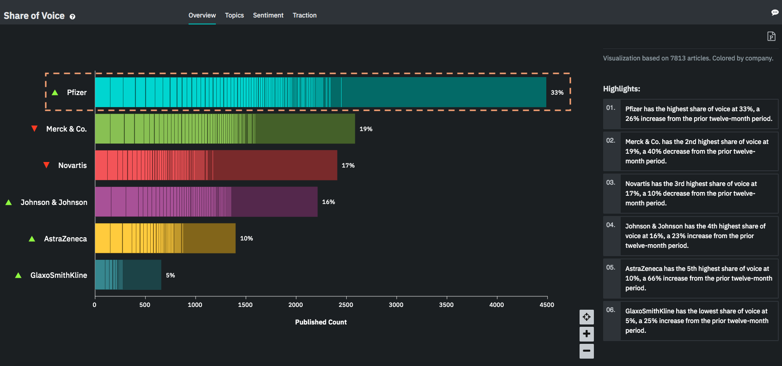
Task: Zoom in with the plus button
Action: (x=586, y=334)
